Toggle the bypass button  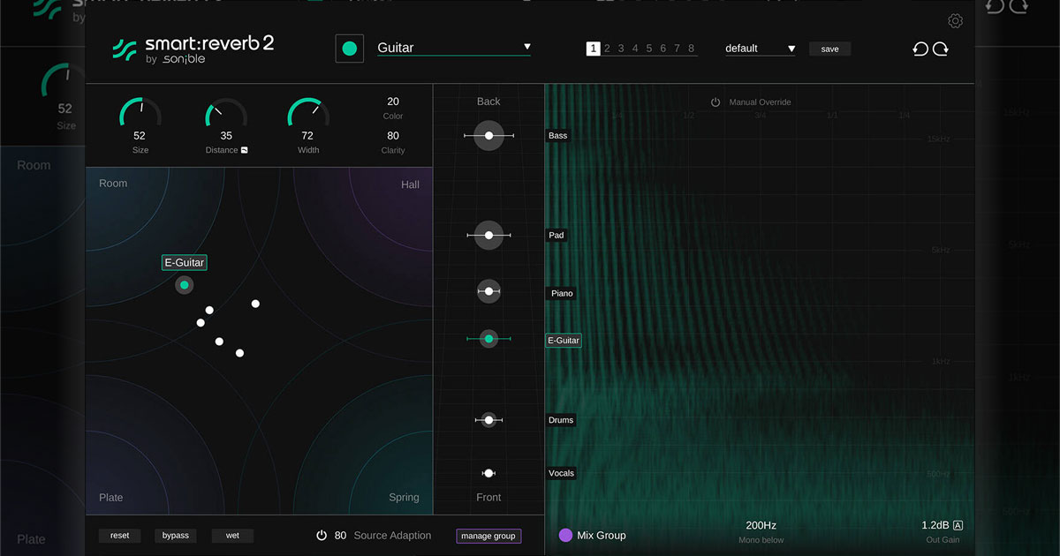175,535
